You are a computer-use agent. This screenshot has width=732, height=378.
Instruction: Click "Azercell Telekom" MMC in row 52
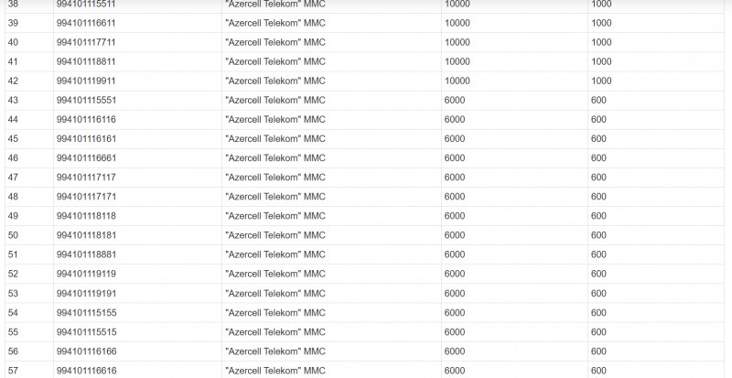pyautogui.click(x=275, y=274)
